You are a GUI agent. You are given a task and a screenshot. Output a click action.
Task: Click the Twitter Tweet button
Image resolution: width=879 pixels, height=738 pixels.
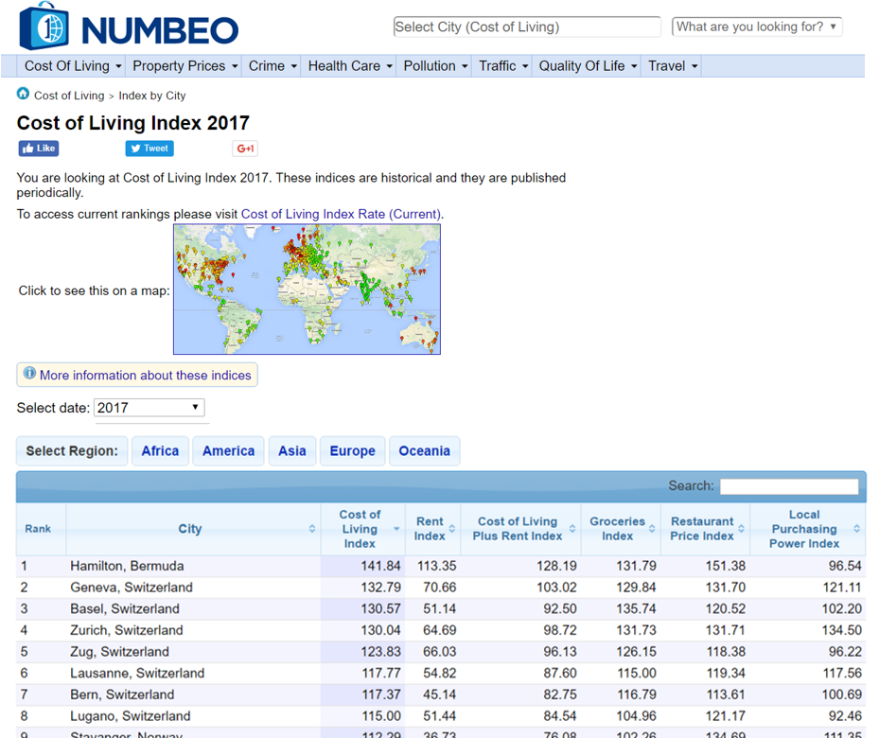[x=149, y=149]
